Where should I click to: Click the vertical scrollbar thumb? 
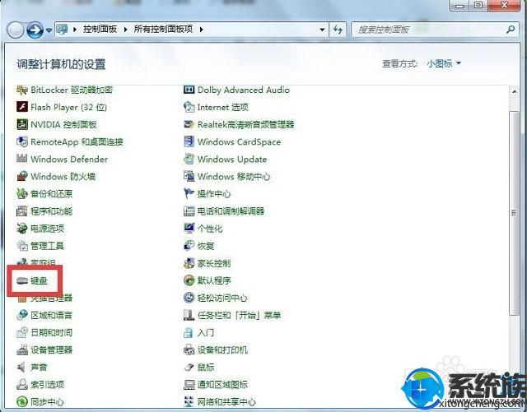pyautogui.click(x=514, y=213)
